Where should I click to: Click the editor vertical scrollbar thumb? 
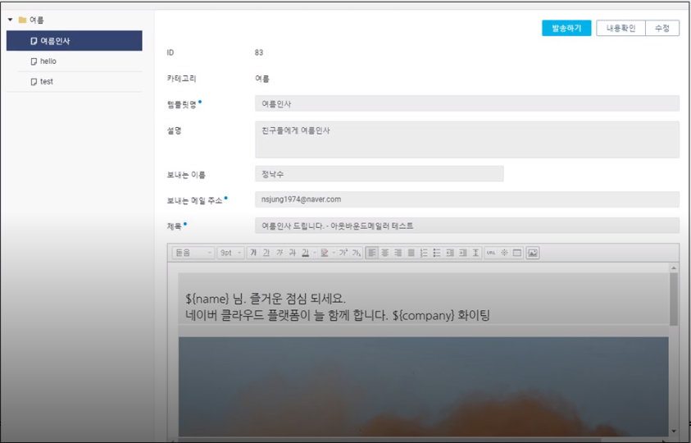pos(674,298)
